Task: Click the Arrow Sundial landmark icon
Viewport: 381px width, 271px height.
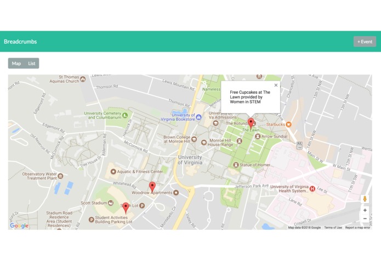Action: pyautogui.click(x=258, y=137)
